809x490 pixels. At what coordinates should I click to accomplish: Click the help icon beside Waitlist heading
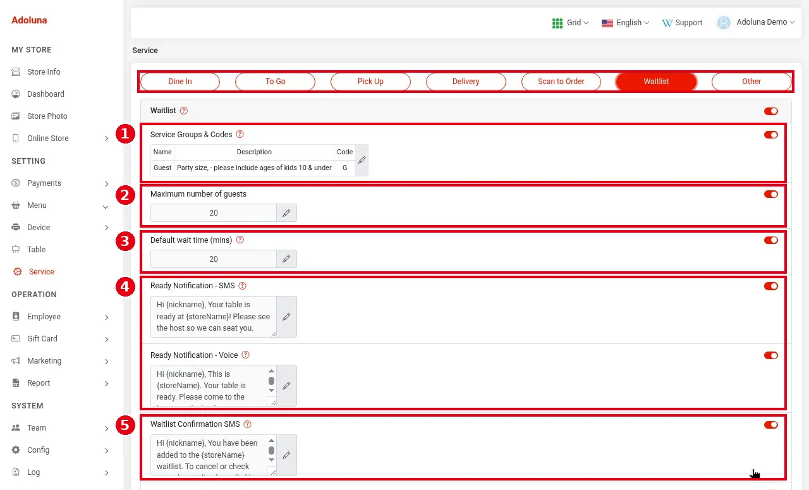pos(184,111)
